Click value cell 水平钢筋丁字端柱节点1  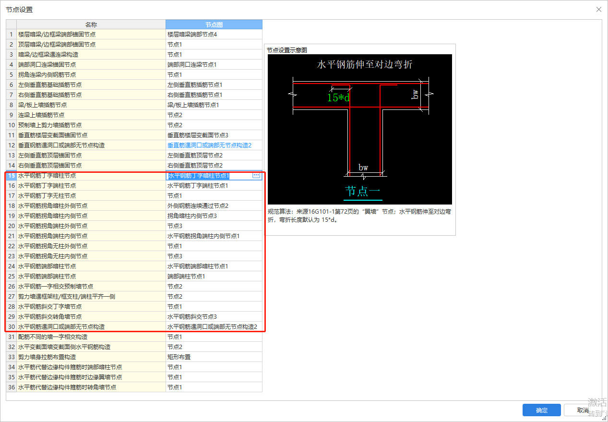pos(214,186)
